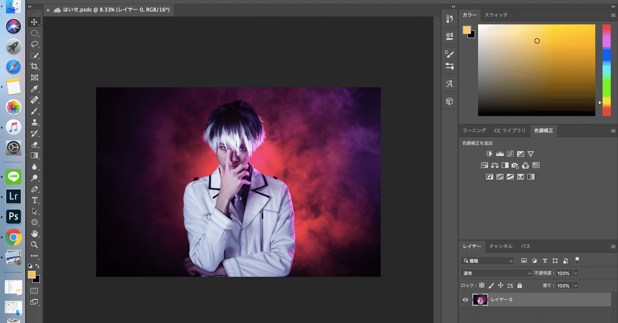618x323 pixels.
Task: Switch to the チャンネル tab
Action: [501, 246]
